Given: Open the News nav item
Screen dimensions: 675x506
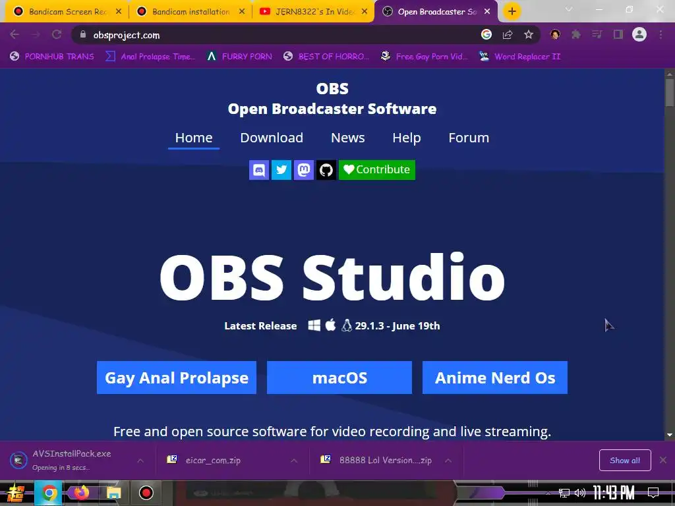Looking at the screenshot, I should (x=348, y=138).
